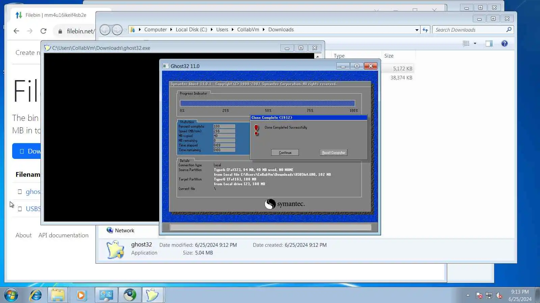The image size is (540, 303).
Task: Expand the arrow after Users breadcrumb
Action: click(233, 30)
